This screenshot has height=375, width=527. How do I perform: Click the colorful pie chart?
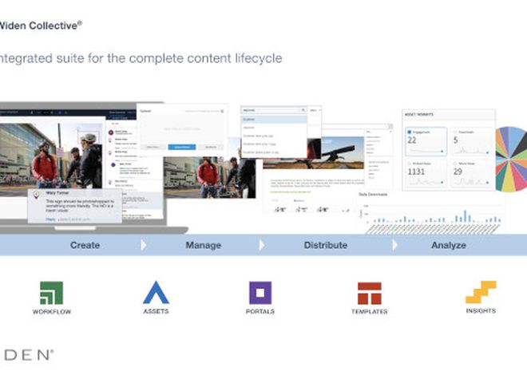(511, 159)
